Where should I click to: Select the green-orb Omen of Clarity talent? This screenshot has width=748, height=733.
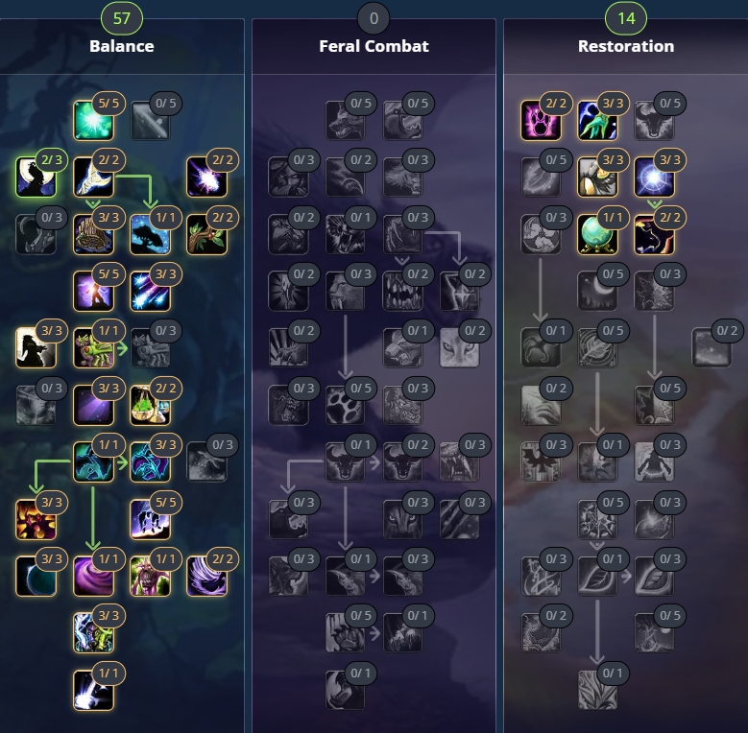(x=597, y=234)
